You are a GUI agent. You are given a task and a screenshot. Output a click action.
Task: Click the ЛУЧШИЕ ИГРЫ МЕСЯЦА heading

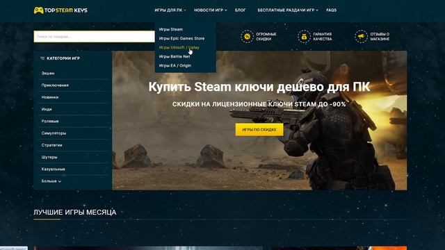point(75,212)
